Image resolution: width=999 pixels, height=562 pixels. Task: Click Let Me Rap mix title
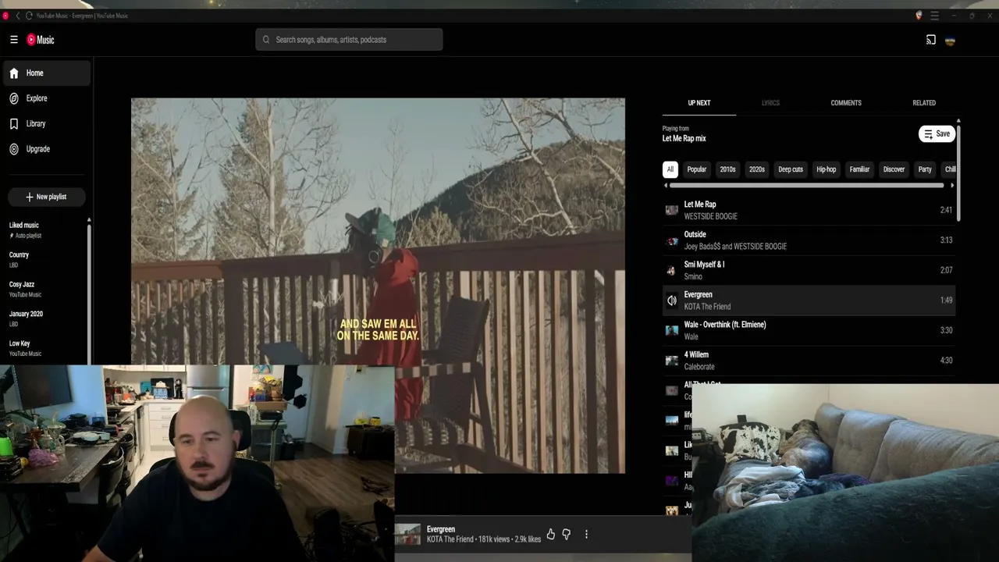tap(684, 139)
